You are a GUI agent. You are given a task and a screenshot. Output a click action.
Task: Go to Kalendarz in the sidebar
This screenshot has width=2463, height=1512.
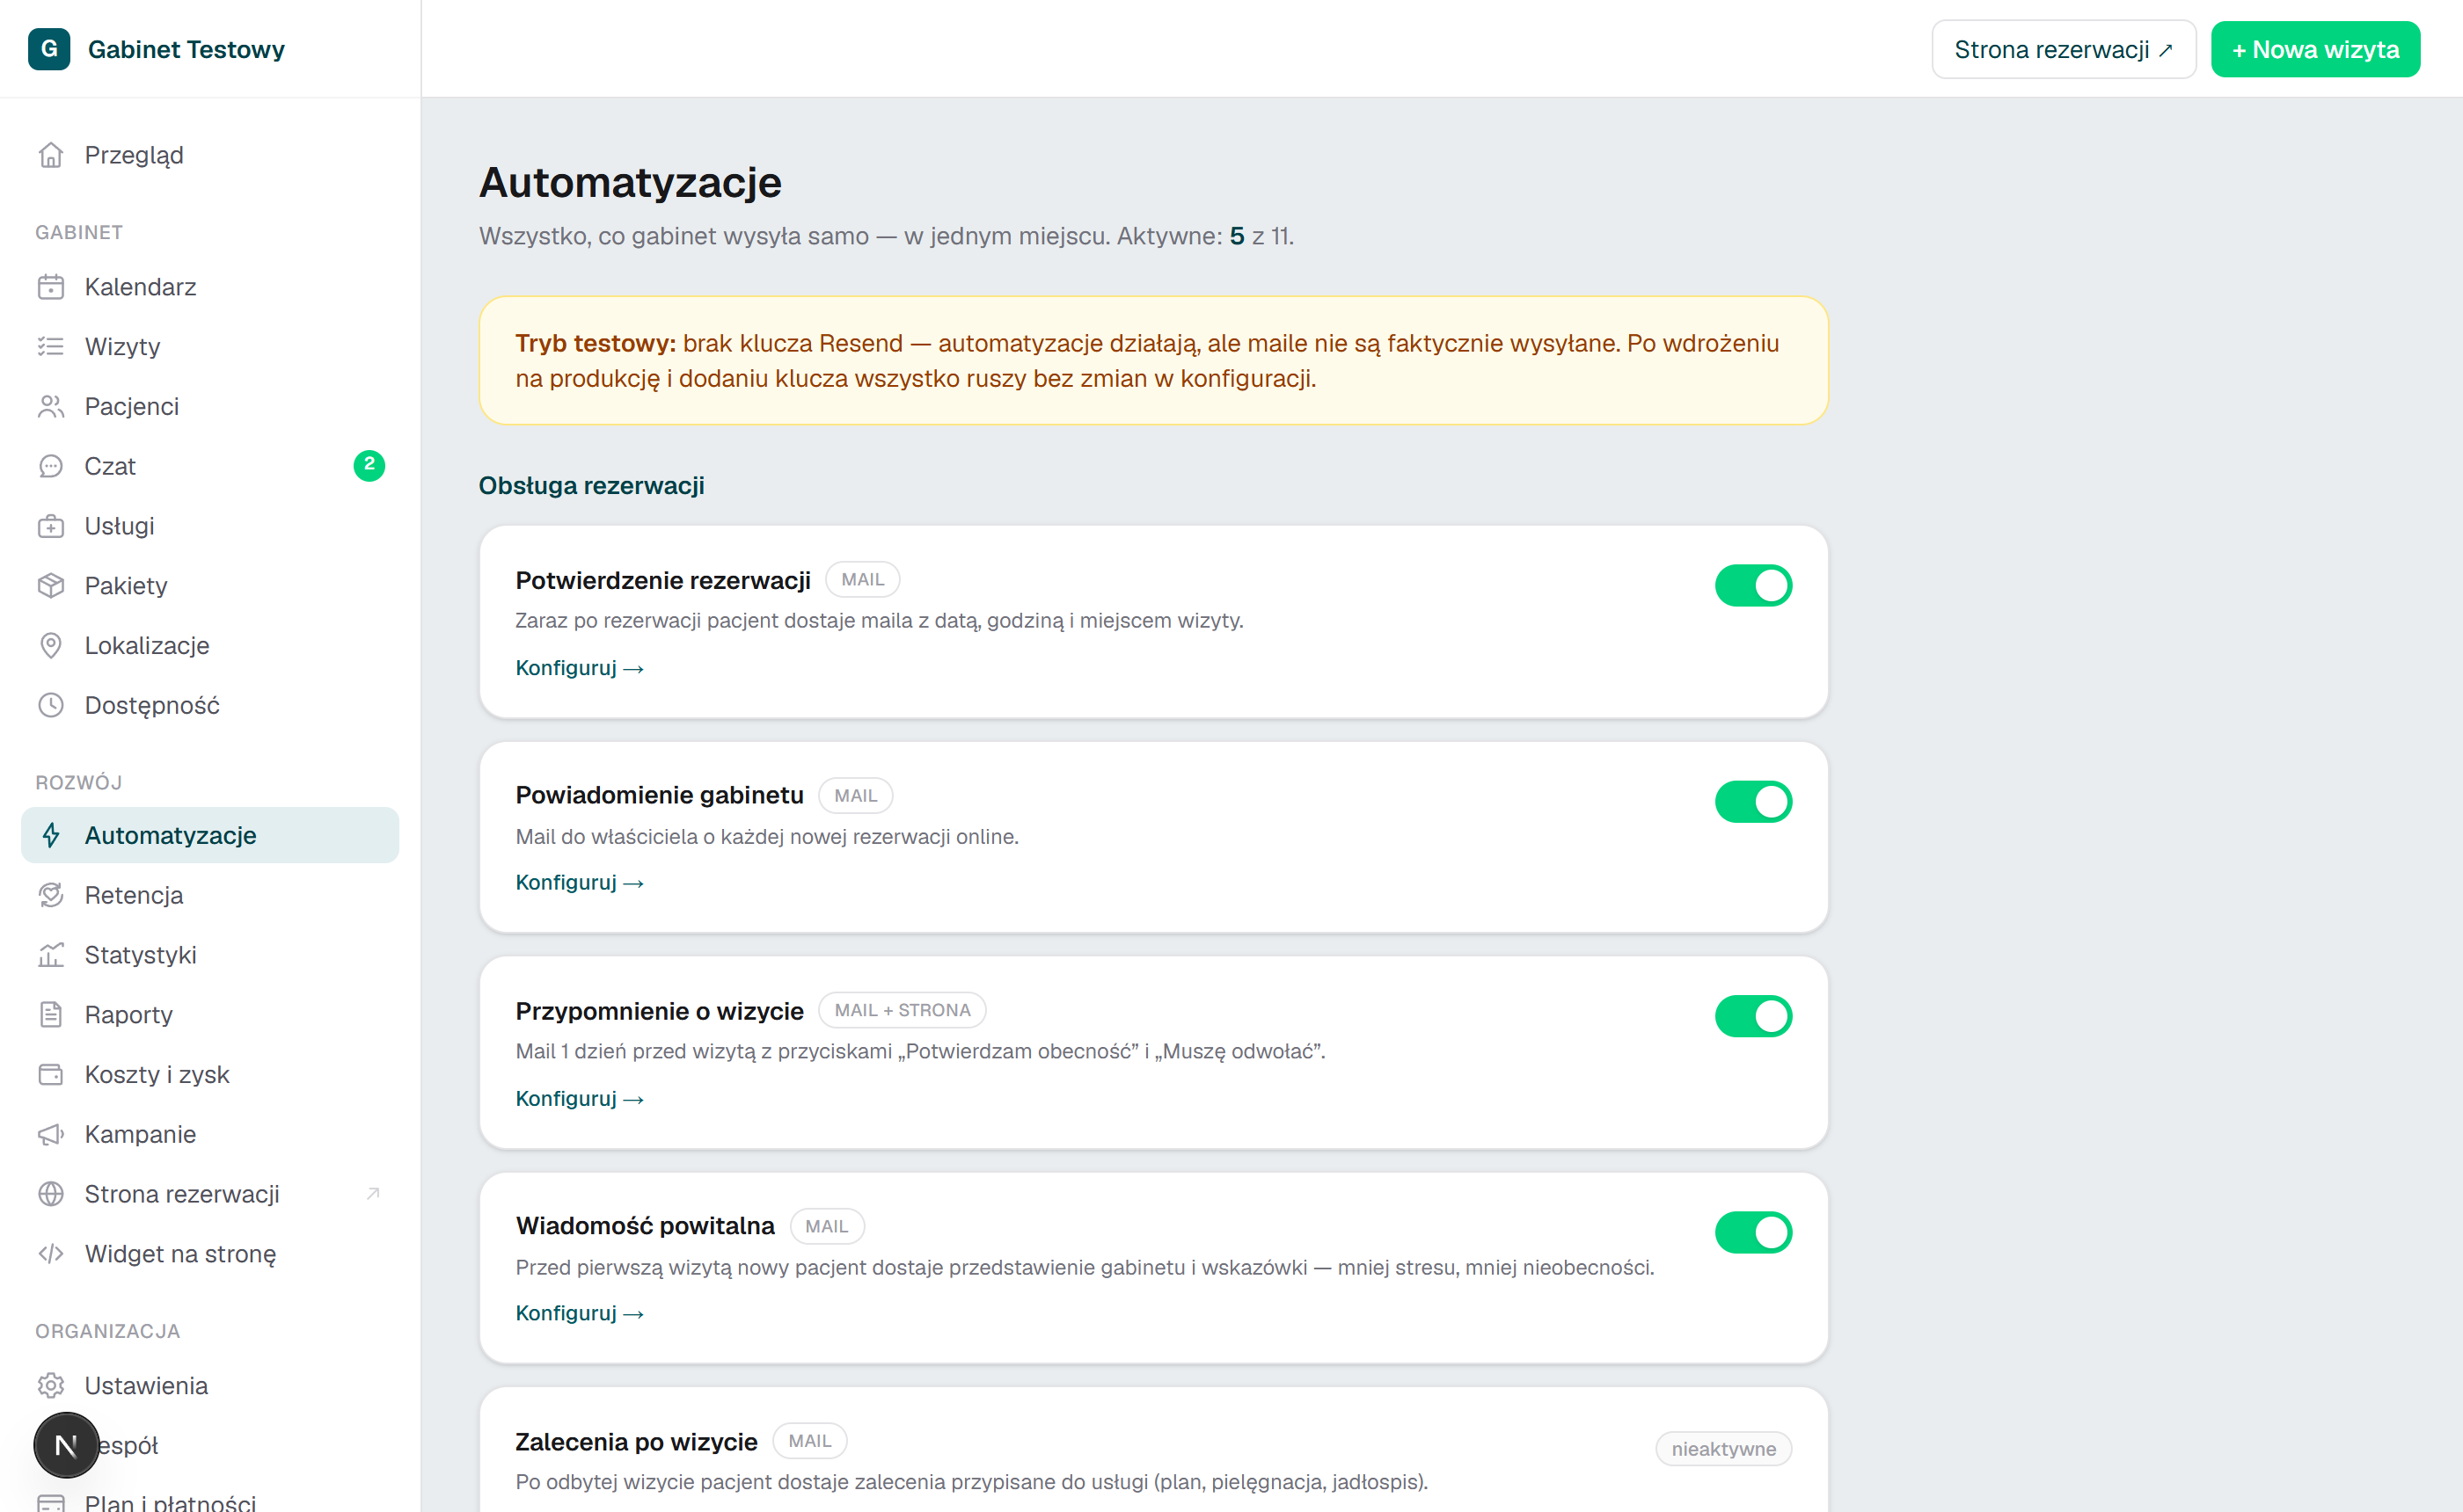[x=210, y=287]
